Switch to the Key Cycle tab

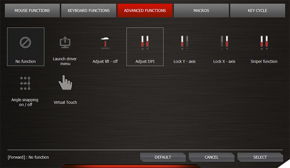[x=258, y=11]
